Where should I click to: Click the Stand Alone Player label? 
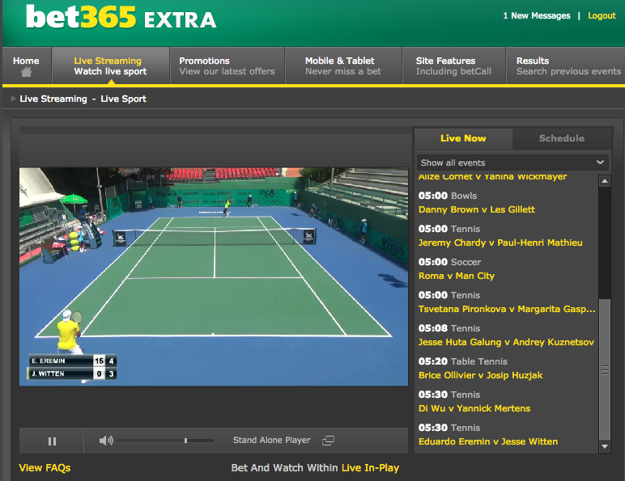click(x=271, y=440)
